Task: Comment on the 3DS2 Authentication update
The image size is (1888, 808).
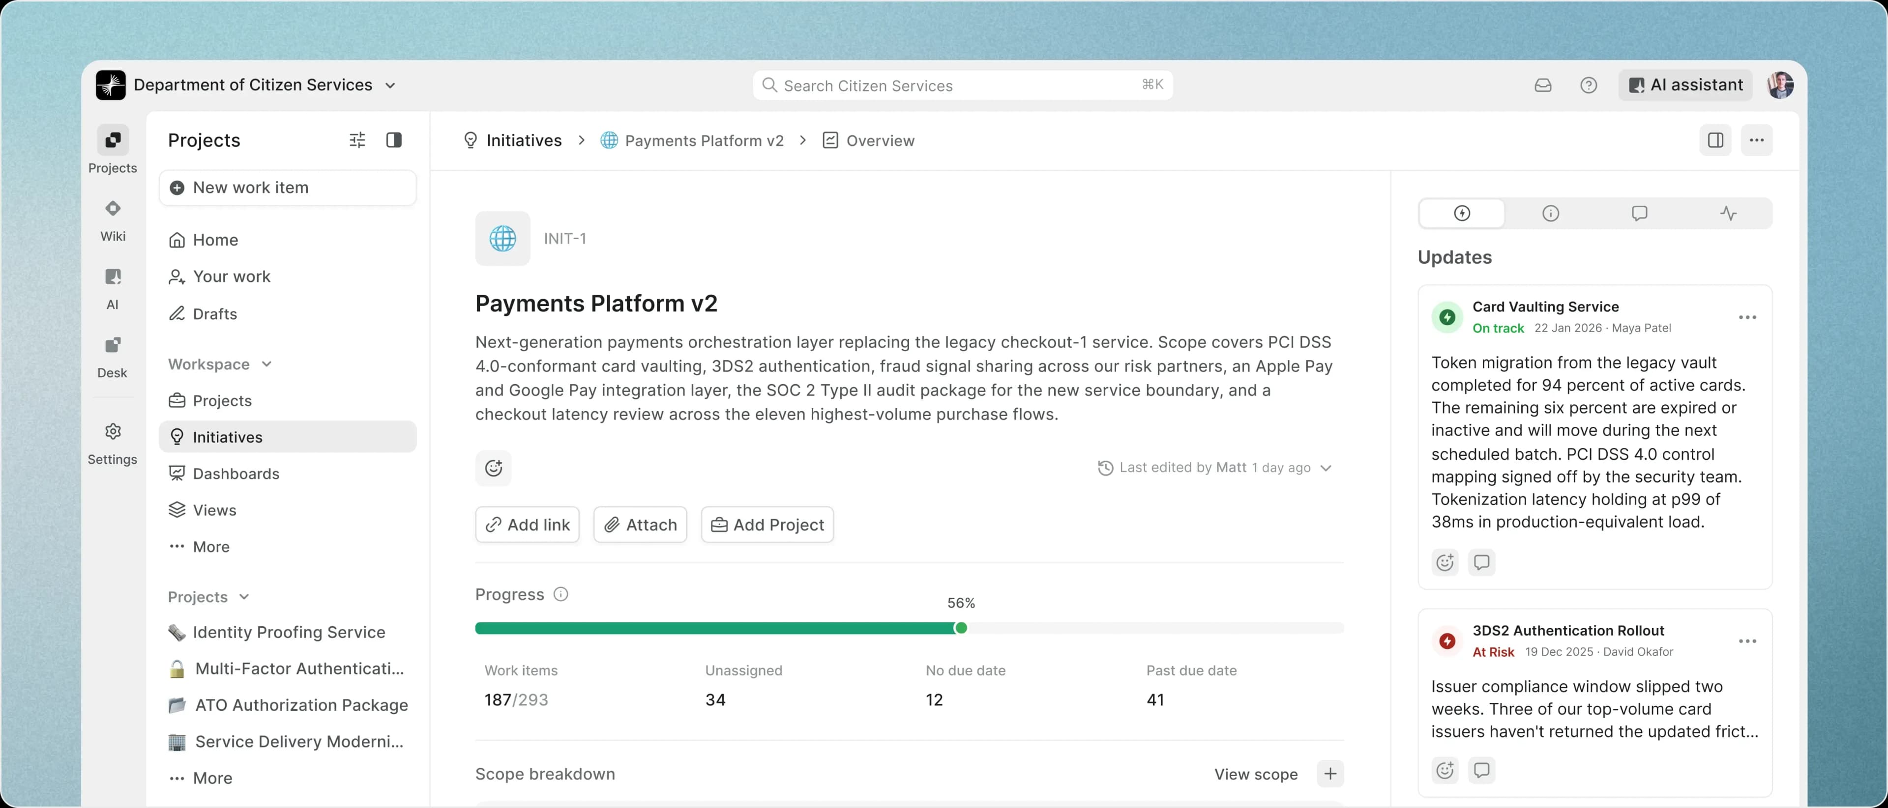Action: tap(1481, 770)
